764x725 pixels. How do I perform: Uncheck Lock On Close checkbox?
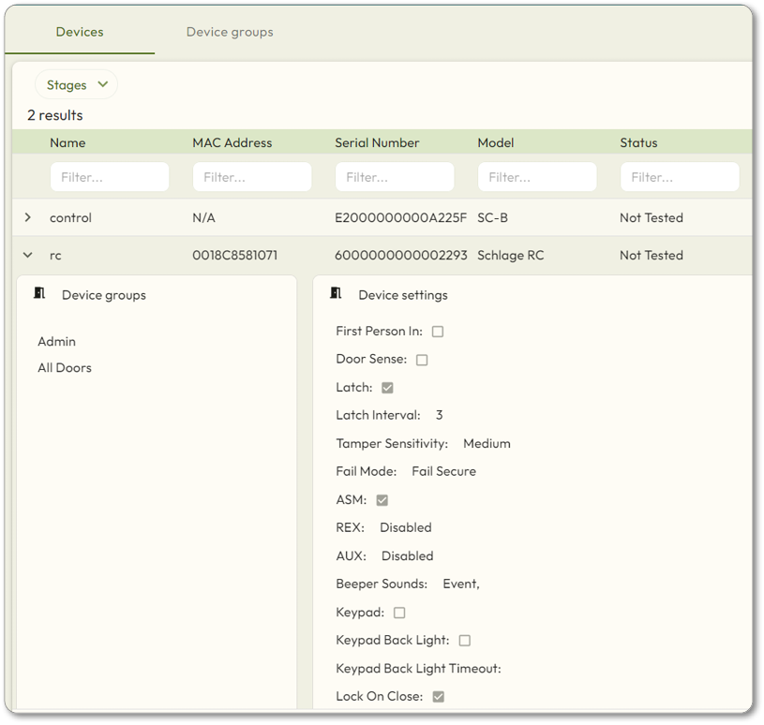(438, 697)
